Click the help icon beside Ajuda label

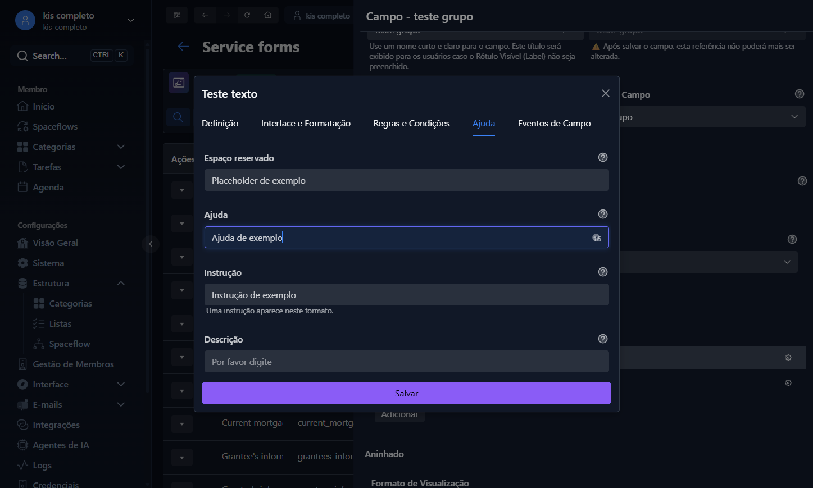pos(603,214)
